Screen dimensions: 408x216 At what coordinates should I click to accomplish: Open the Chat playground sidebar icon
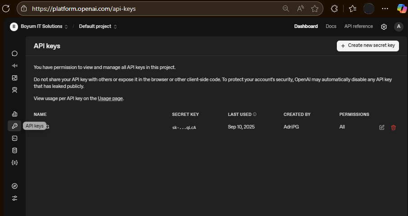tap(14, 53)
